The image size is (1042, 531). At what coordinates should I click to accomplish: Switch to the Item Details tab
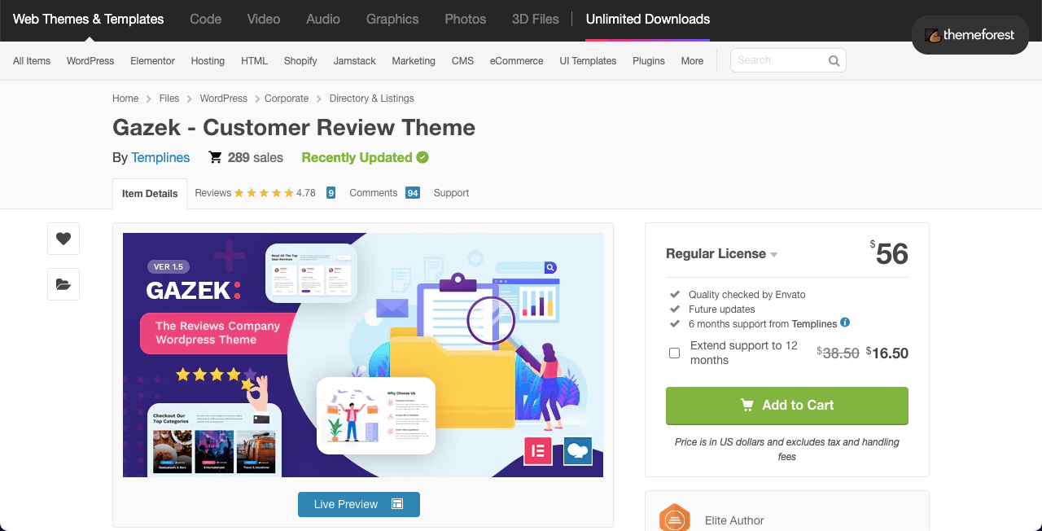[150, 194]
